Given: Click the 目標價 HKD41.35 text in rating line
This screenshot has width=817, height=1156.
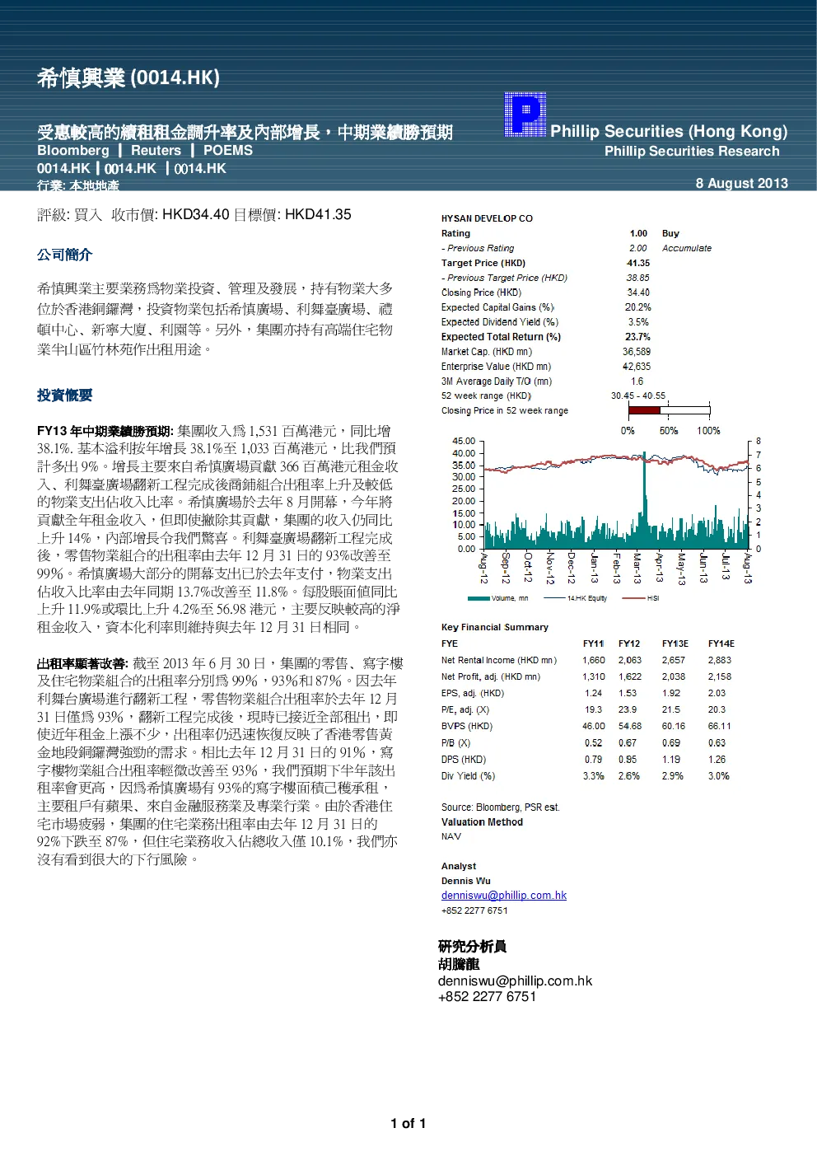Looking at the screenshot, I should click(292, 214).
